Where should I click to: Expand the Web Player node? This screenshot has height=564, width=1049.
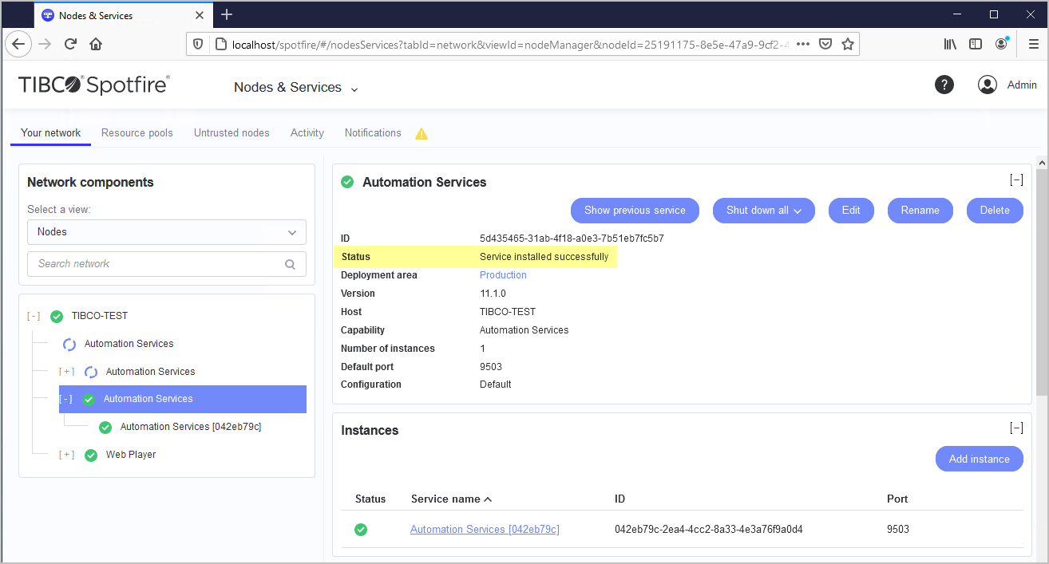pos(67,455)
